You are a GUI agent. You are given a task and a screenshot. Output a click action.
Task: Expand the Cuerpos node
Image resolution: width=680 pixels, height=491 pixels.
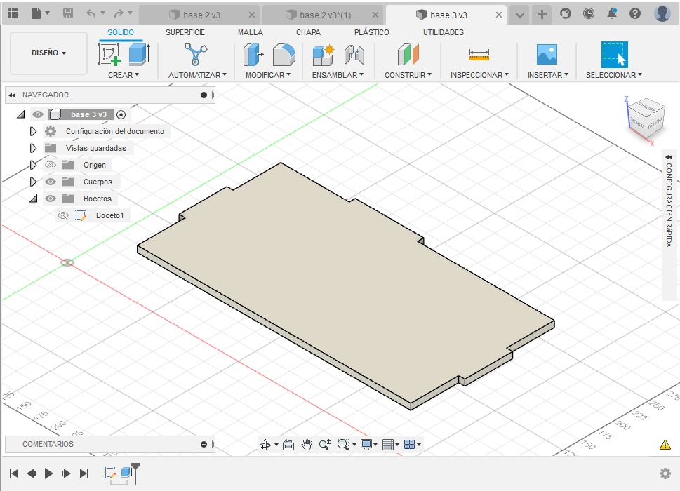(x=33, y=182)
